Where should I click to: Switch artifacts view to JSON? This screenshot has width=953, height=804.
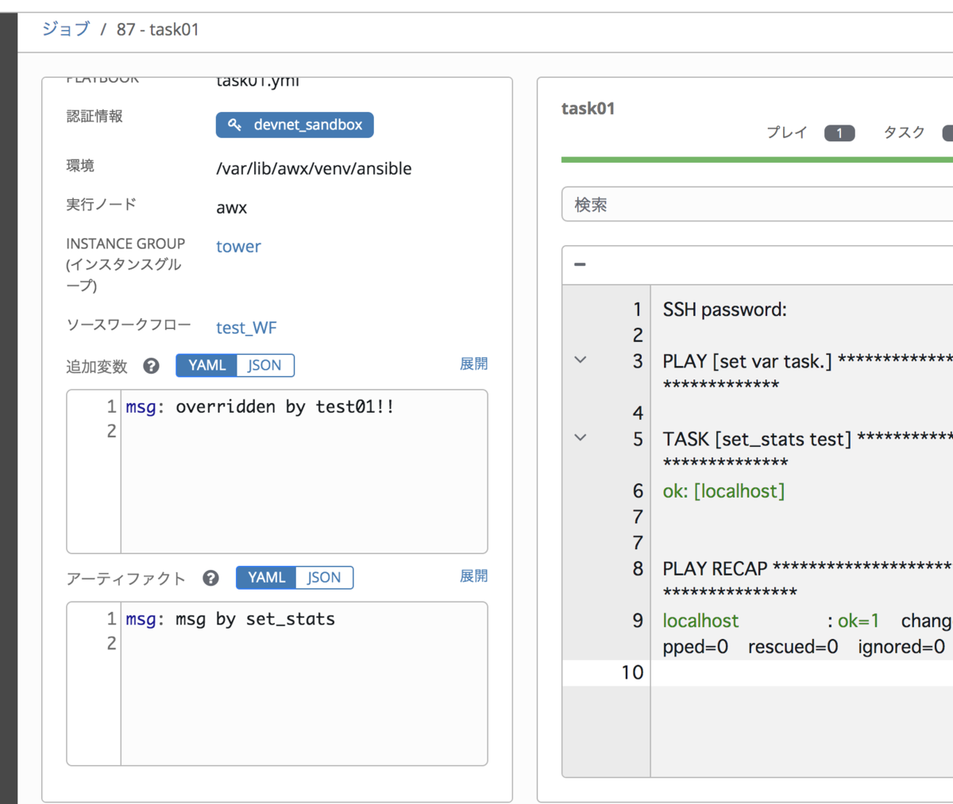click(x=324, y=578)
